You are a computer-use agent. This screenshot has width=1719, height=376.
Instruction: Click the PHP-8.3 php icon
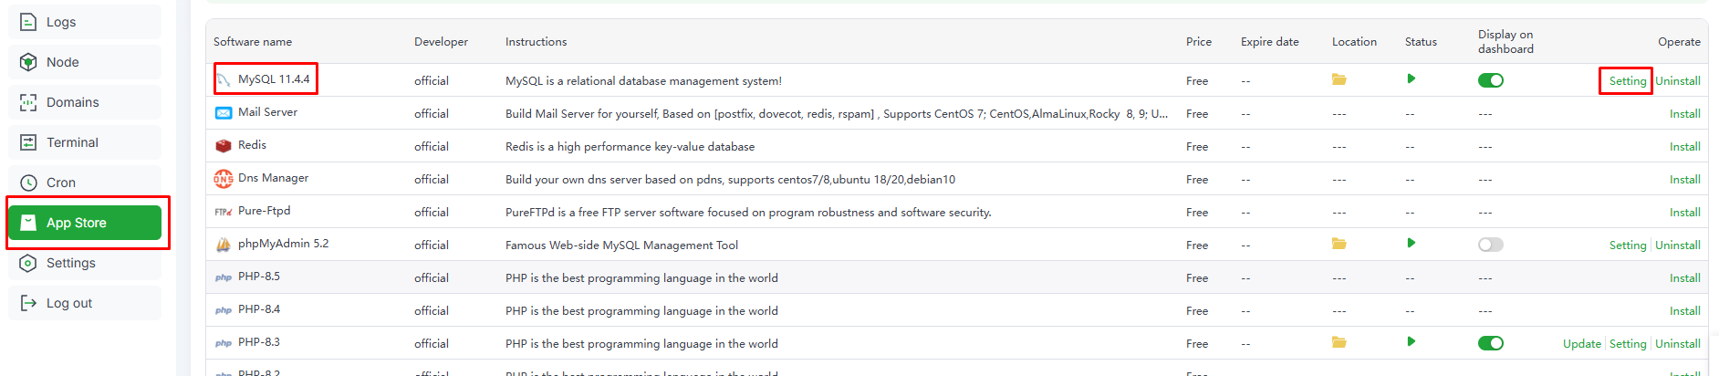(224, 343)
